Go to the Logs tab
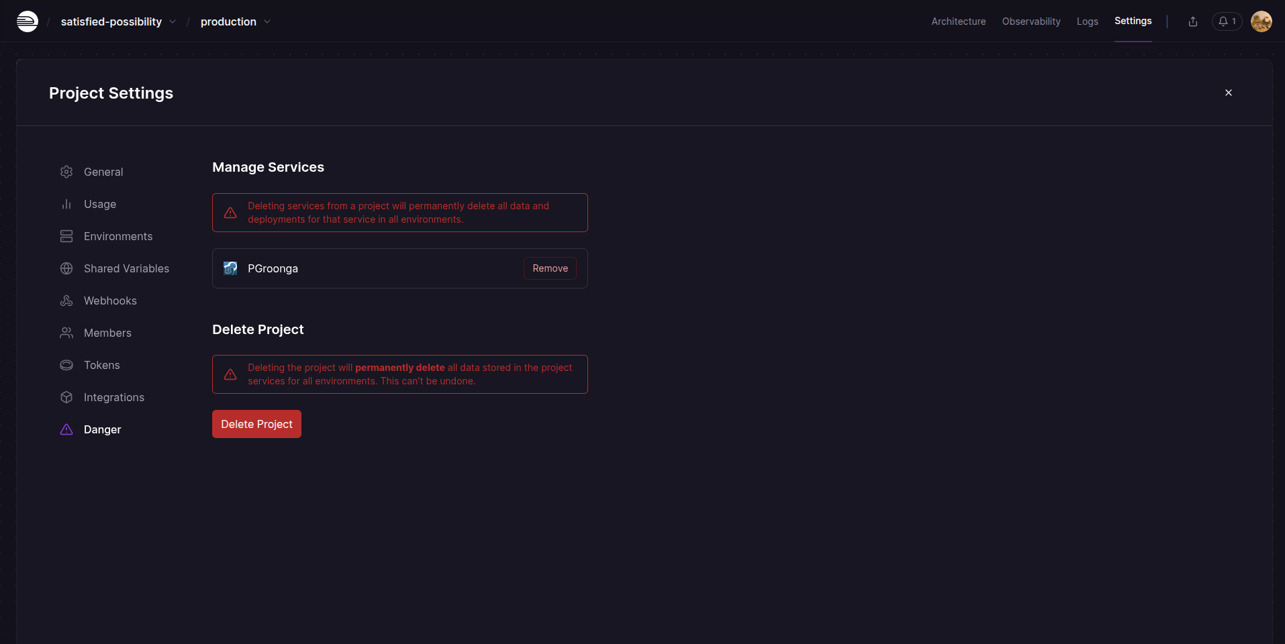The image size is (1285, 644). pyautogui.click(x=1087, y=21)
